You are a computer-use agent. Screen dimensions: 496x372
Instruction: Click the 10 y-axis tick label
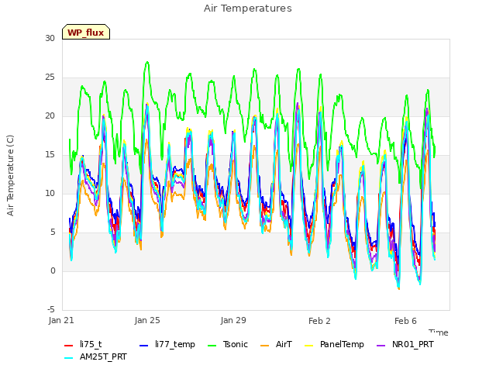(50, 193)
